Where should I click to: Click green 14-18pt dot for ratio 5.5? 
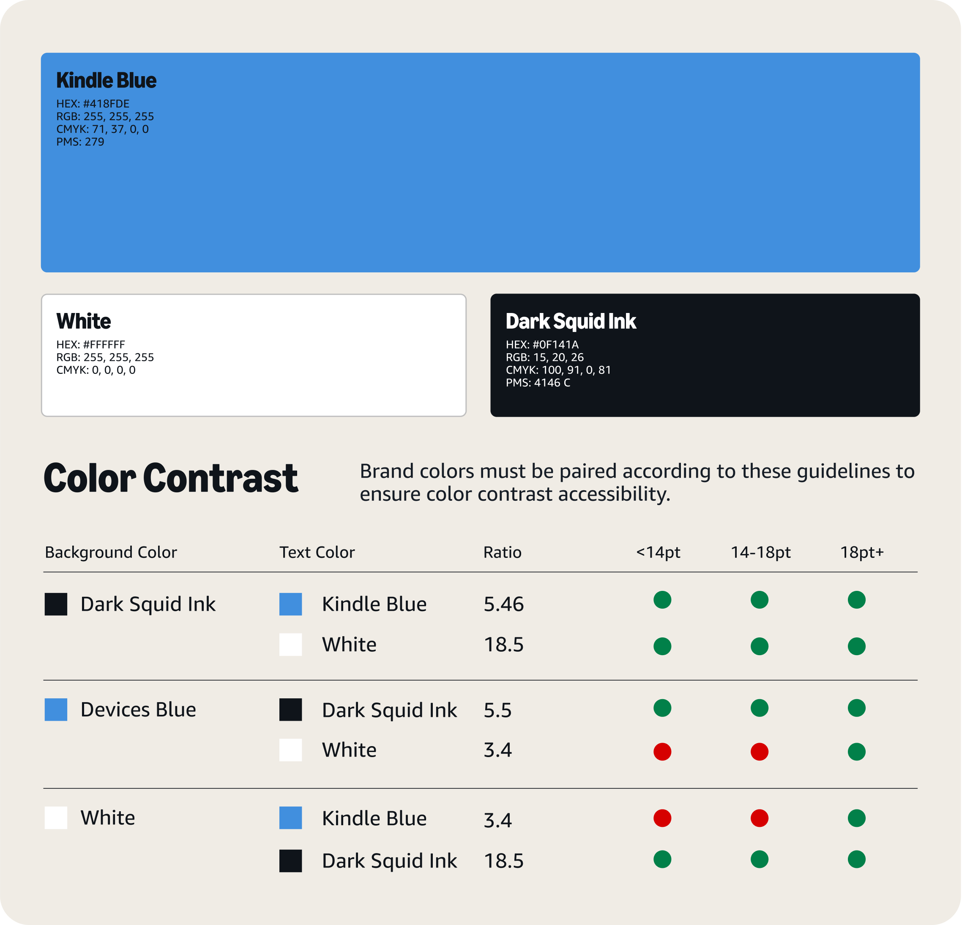click(759, 708)
